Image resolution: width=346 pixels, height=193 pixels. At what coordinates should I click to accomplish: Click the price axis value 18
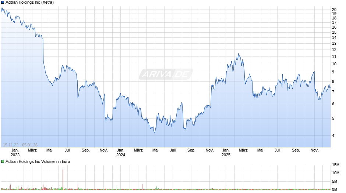pyautogui.click(x=334, y=18)
